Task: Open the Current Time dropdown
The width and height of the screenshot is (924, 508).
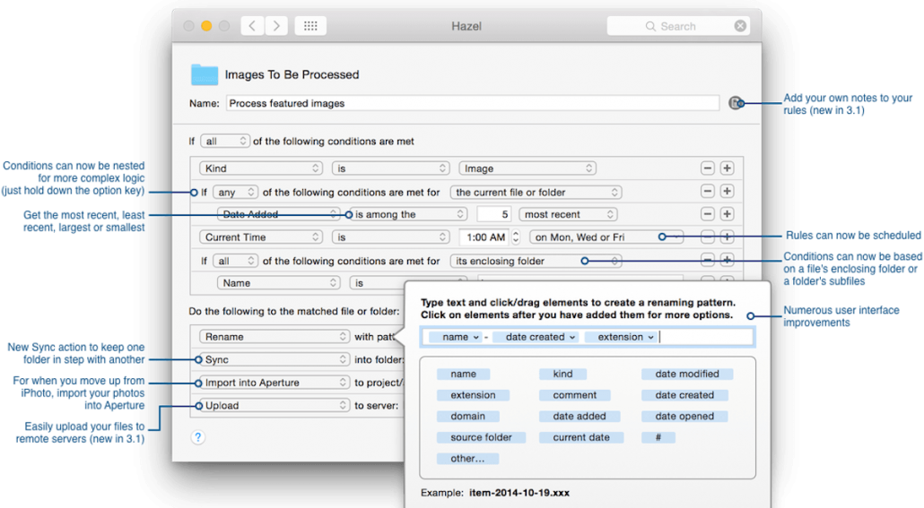Action: pyautogui.click(x=261, y=237)
